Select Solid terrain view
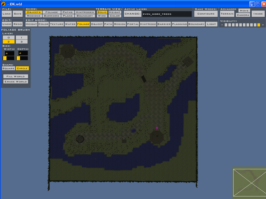This screenshot has height=199, width=266. coord(102,12)
